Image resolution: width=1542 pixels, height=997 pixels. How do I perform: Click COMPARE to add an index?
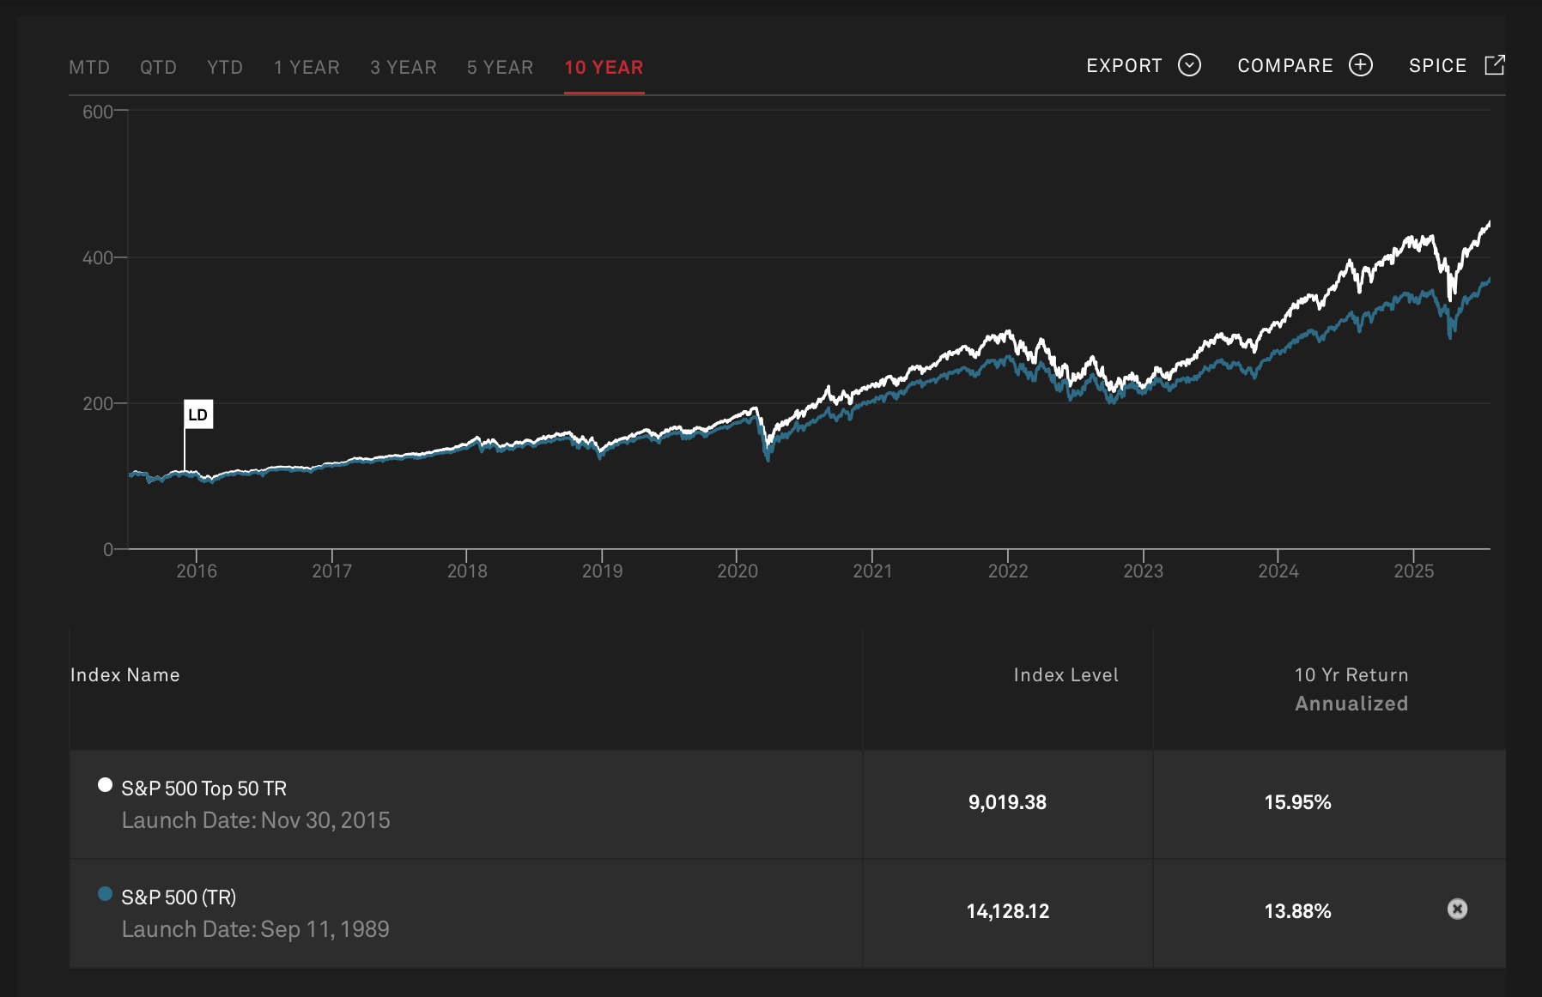click(1305, 65)
